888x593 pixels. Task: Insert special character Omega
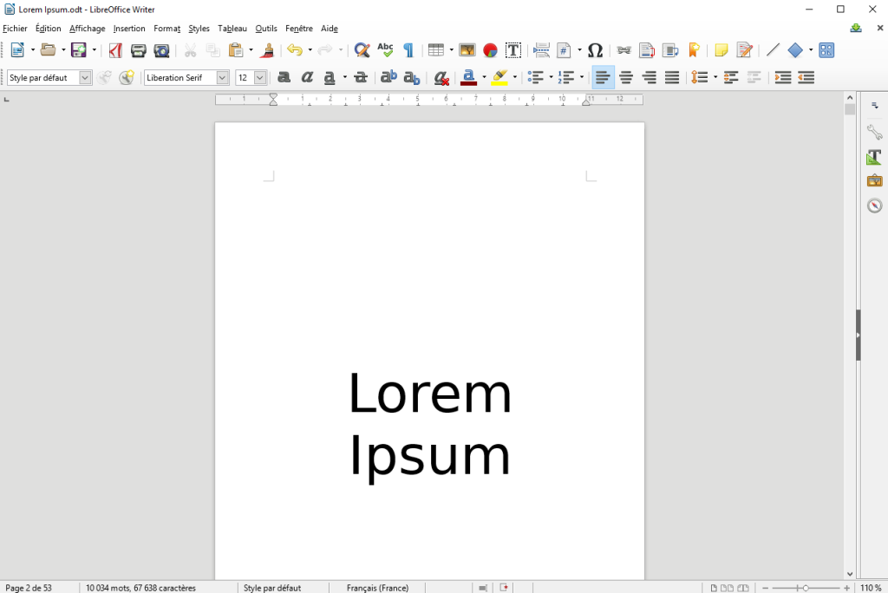click(x=595, y=50)
